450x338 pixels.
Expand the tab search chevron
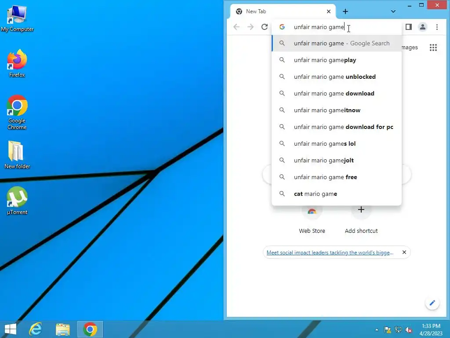(x=393, y=11)
